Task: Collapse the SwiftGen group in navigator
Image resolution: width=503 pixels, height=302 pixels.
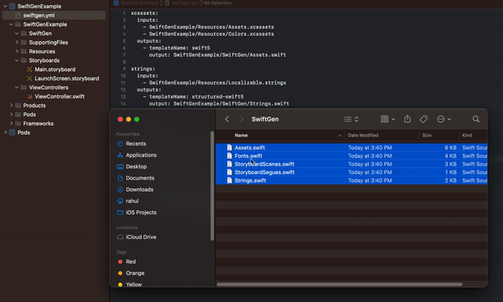Action: (x=17, y=33)
